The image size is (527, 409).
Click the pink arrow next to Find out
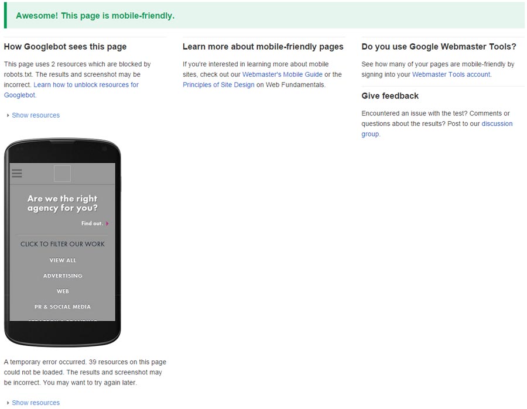point(107,224)
